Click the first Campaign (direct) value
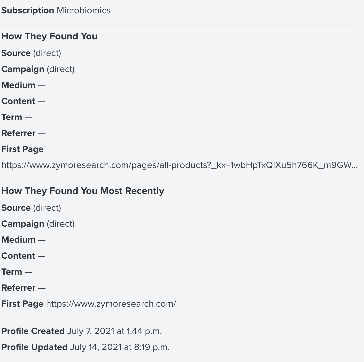 point(61,69)
